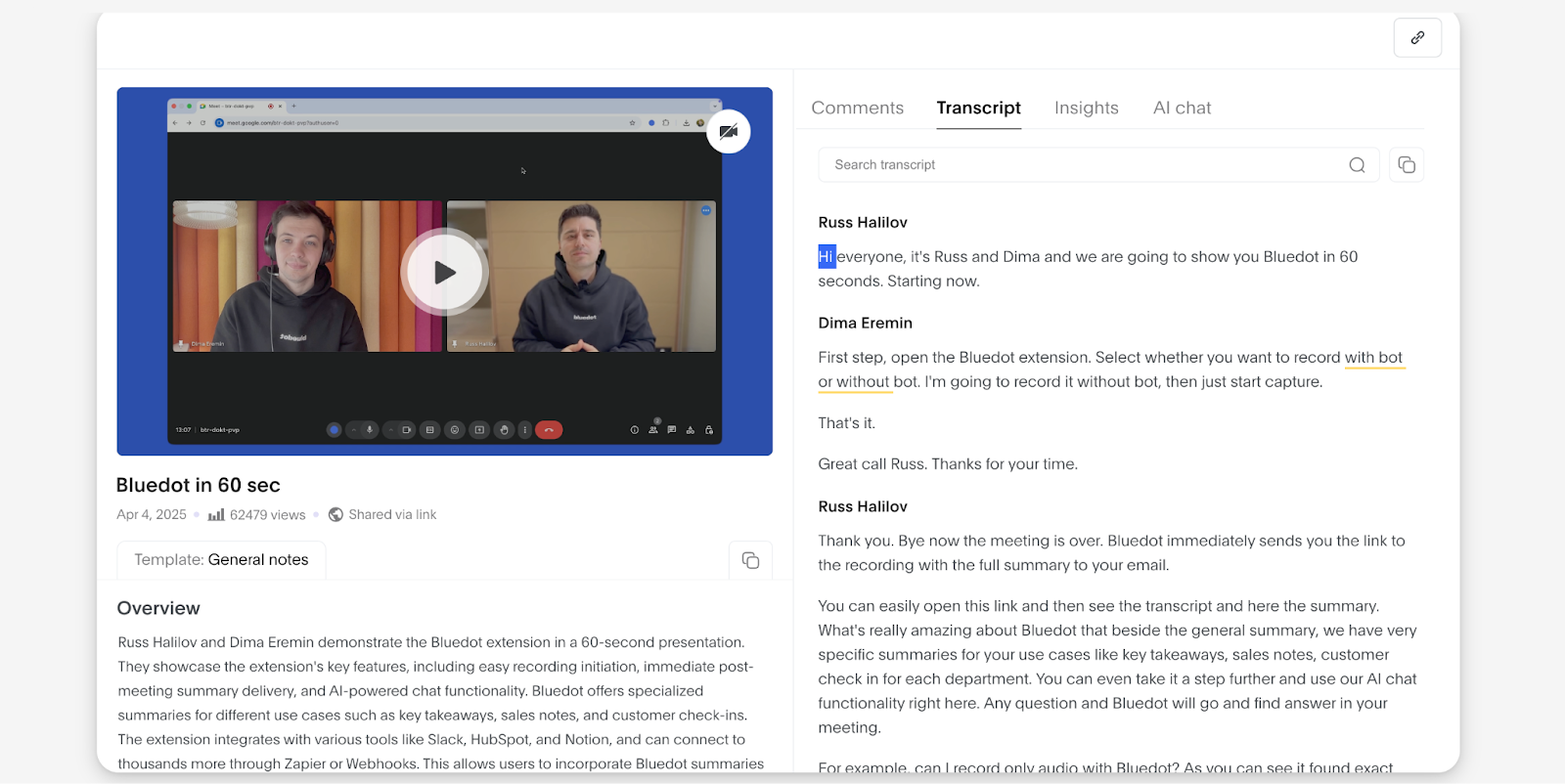Click the three-dot more options in Meet toolbar
Viewport: 1565px width, 784px height.
pyautogui.click(x=525, y=430)
